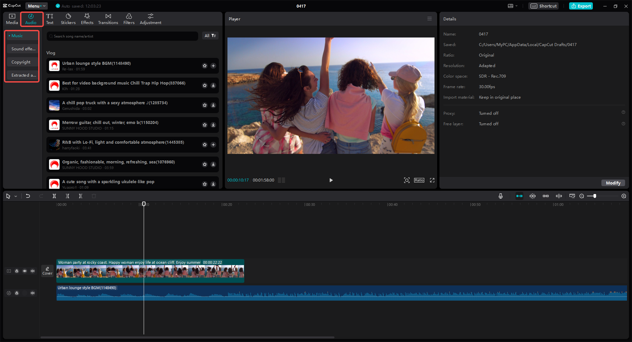Mute the Urban lounge style BGM audio track
This screenshot has width=632, height=342.
33,293
